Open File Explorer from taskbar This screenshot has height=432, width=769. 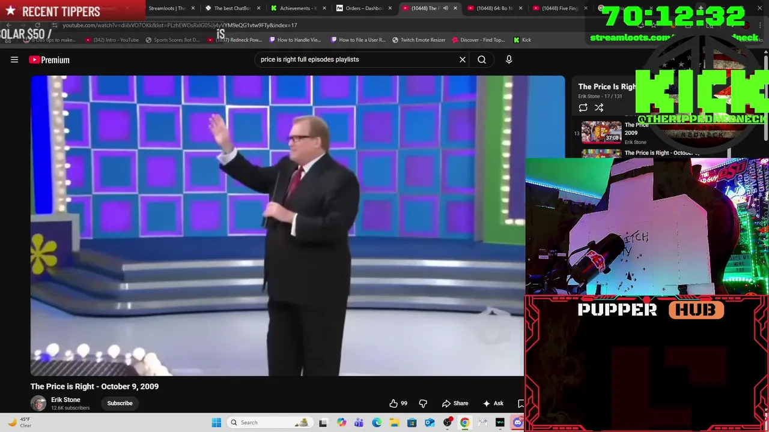[x=394, y=422]
